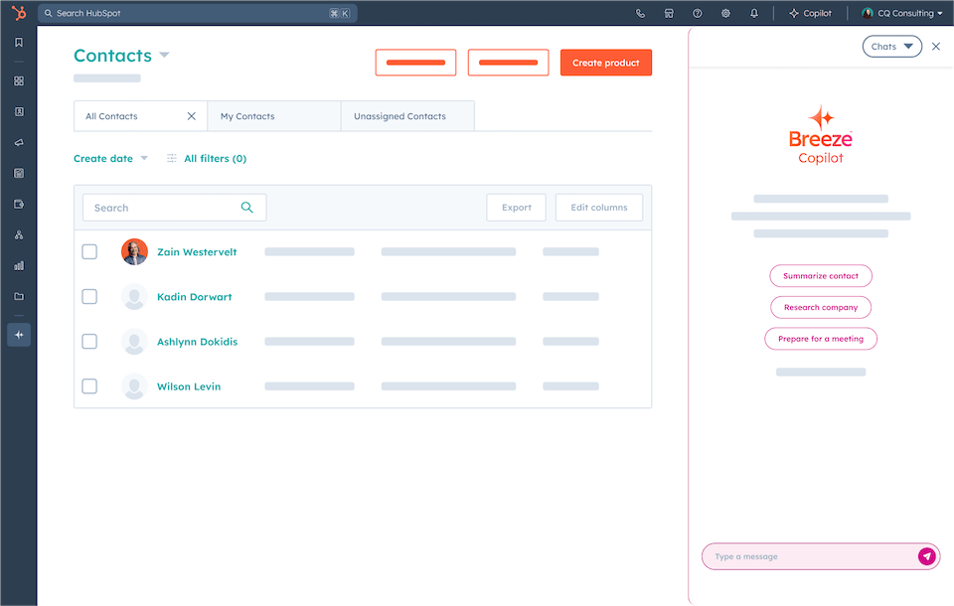Screen dimensions: 954x606
Task: Open the marketing megaphone icon in sidebar
Action: pyautogui.click(x=19, y=142)
